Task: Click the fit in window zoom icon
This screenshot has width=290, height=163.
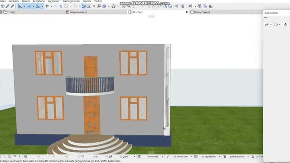Action: point(25,157)
